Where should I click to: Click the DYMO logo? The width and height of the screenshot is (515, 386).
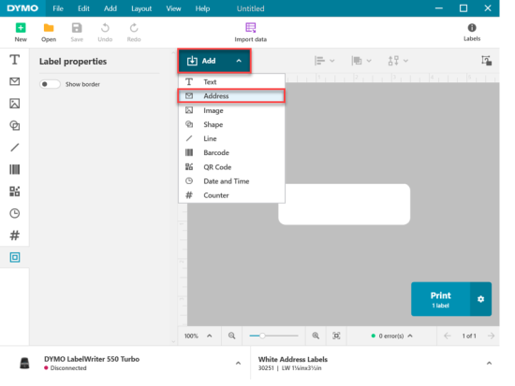click(x=22, y=8)
